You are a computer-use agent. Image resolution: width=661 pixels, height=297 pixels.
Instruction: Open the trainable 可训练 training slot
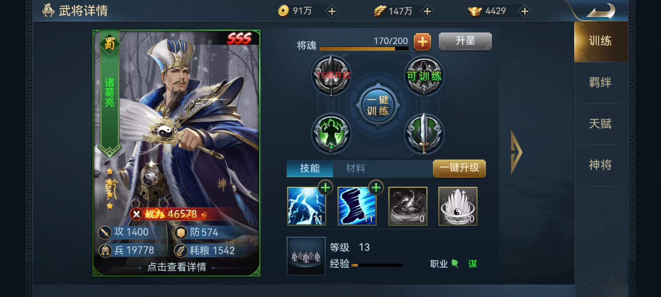[424, 75]
